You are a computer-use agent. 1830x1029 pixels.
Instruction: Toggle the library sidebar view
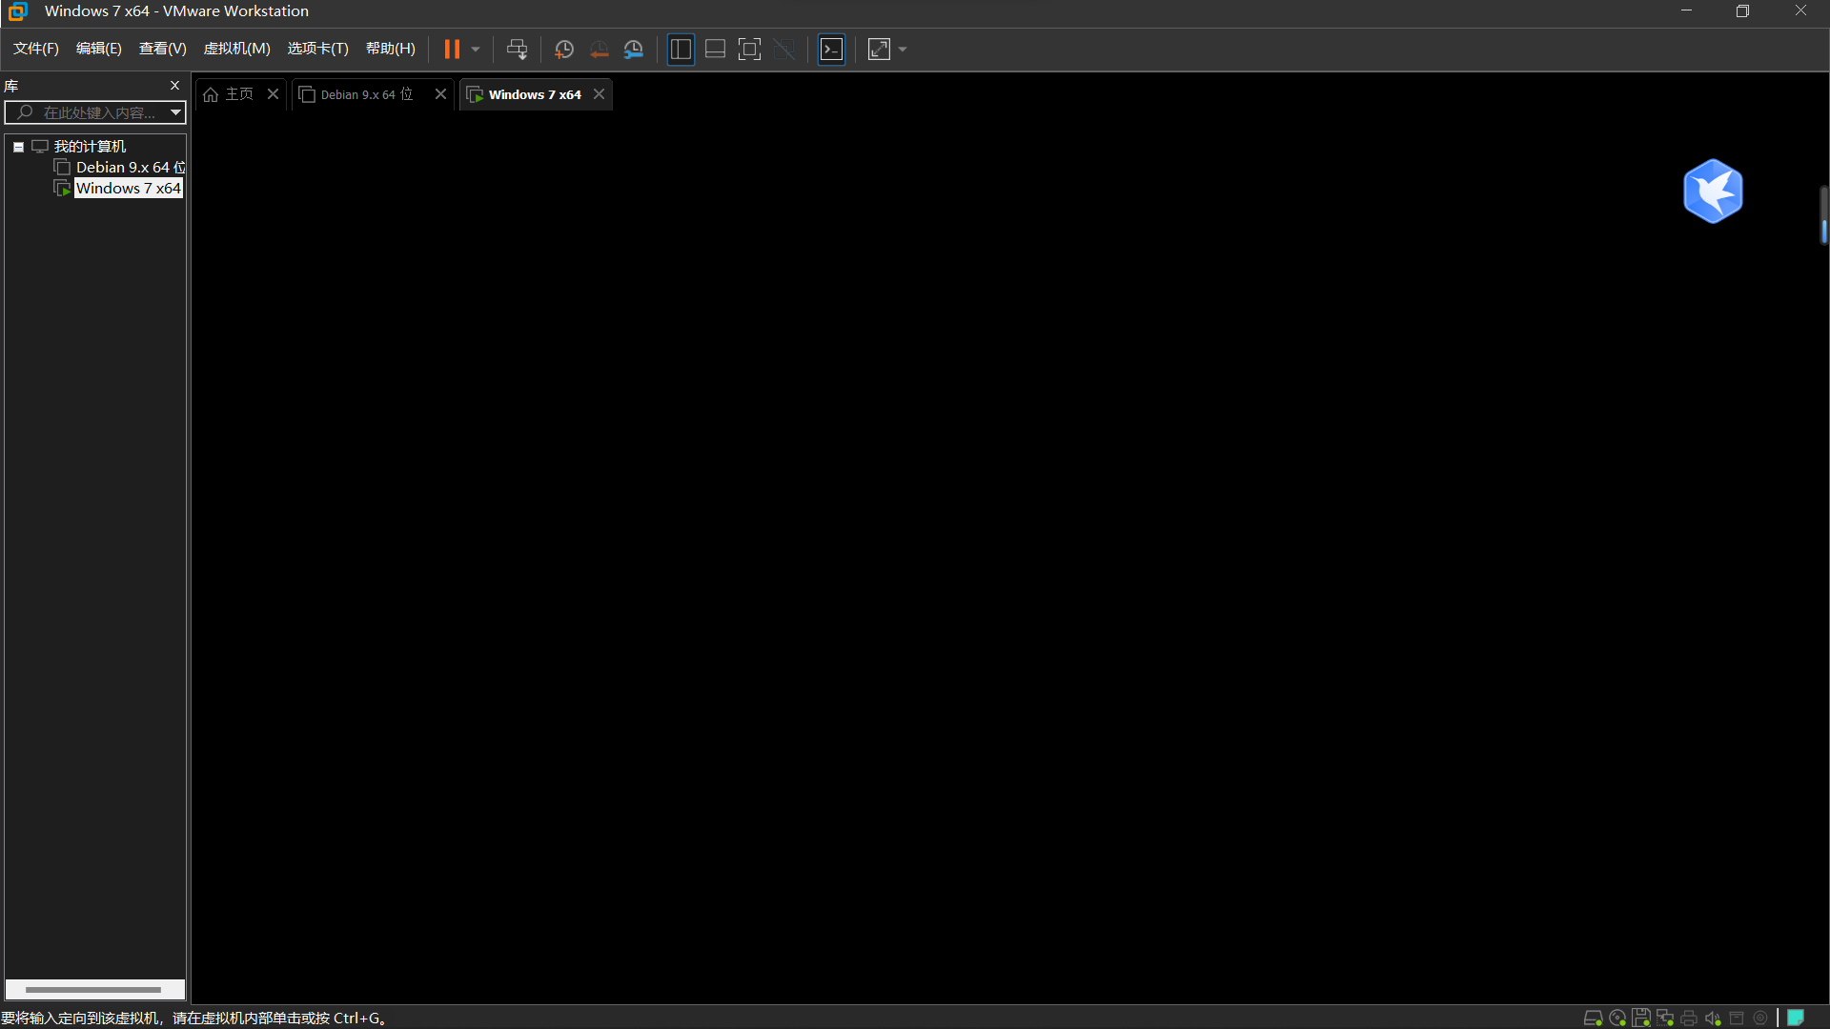(x=681, y=50)
